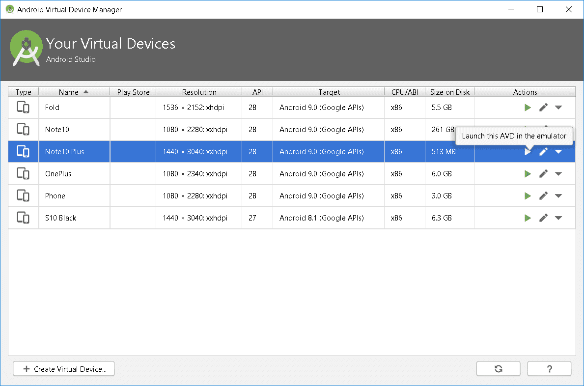
Task: Edit the S10 Black virtual device
Action: click(x=543, y=218)
